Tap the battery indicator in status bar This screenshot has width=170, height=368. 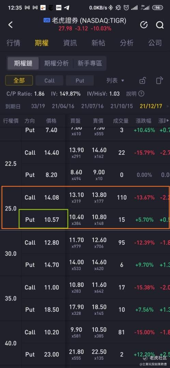click(x=157, y=8)
